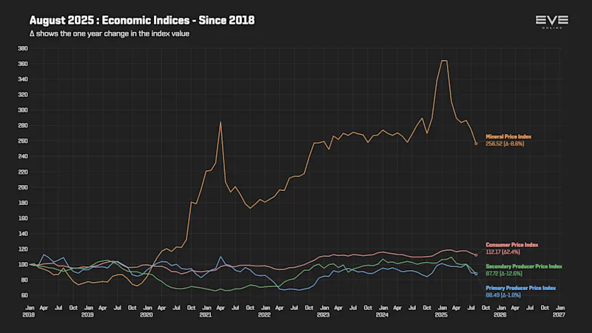Screen dimensions: 592x333
Task: Click the y-axis label '100'
Action: 23,265
